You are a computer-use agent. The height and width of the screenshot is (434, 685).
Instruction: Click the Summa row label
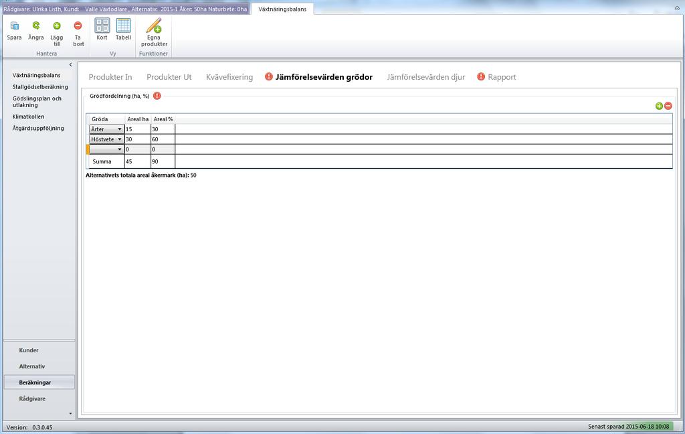[102, 161]
